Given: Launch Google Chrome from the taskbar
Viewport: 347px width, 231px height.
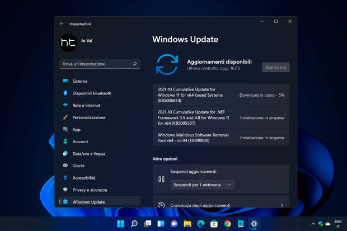Looking at the screenshot, I should pos(227,224).
